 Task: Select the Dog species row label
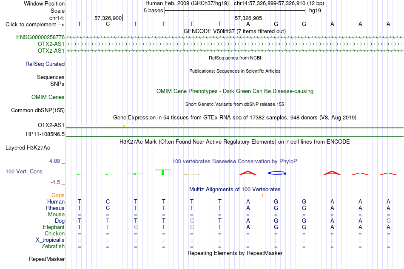point(60,221)
